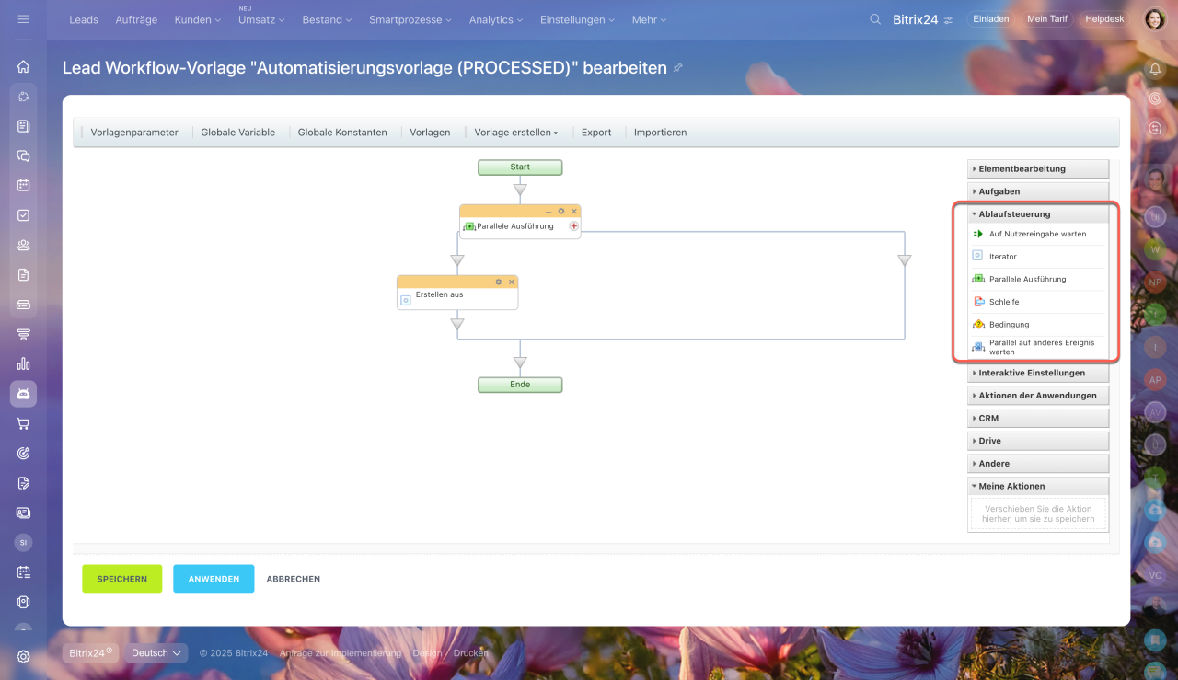Open the target goal icon in sidebar
This screenshot has width=1178, height=680.
[23, 453]
